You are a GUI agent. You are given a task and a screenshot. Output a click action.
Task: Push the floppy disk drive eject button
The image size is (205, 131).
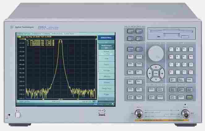[185, 37]
